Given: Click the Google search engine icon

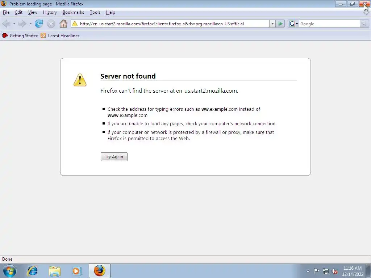Looking at the screenshot, I should 292,24.
